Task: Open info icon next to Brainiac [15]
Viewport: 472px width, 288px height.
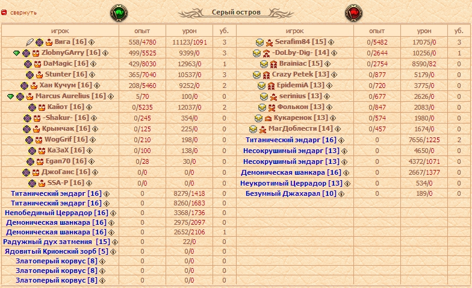Action: coord(328,64)
